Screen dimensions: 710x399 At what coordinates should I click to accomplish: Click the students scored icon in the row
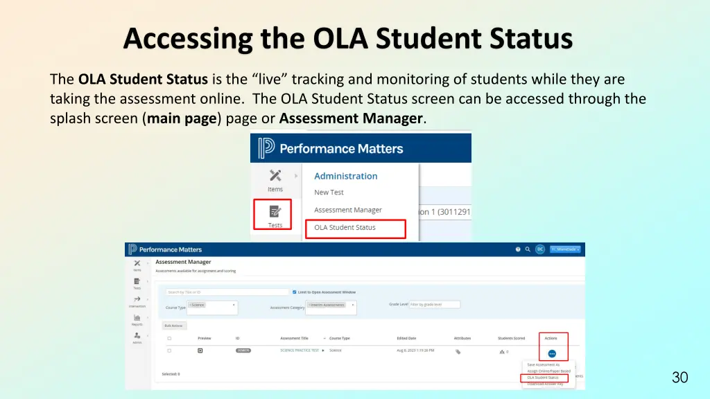502,351
